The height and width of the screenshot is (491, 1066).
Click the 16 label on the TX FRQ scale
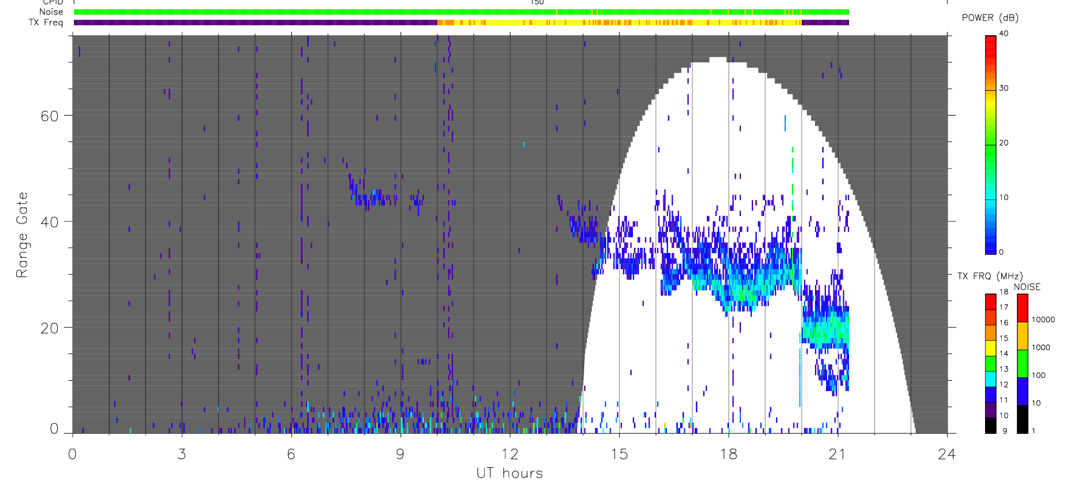pos(1004,322)
